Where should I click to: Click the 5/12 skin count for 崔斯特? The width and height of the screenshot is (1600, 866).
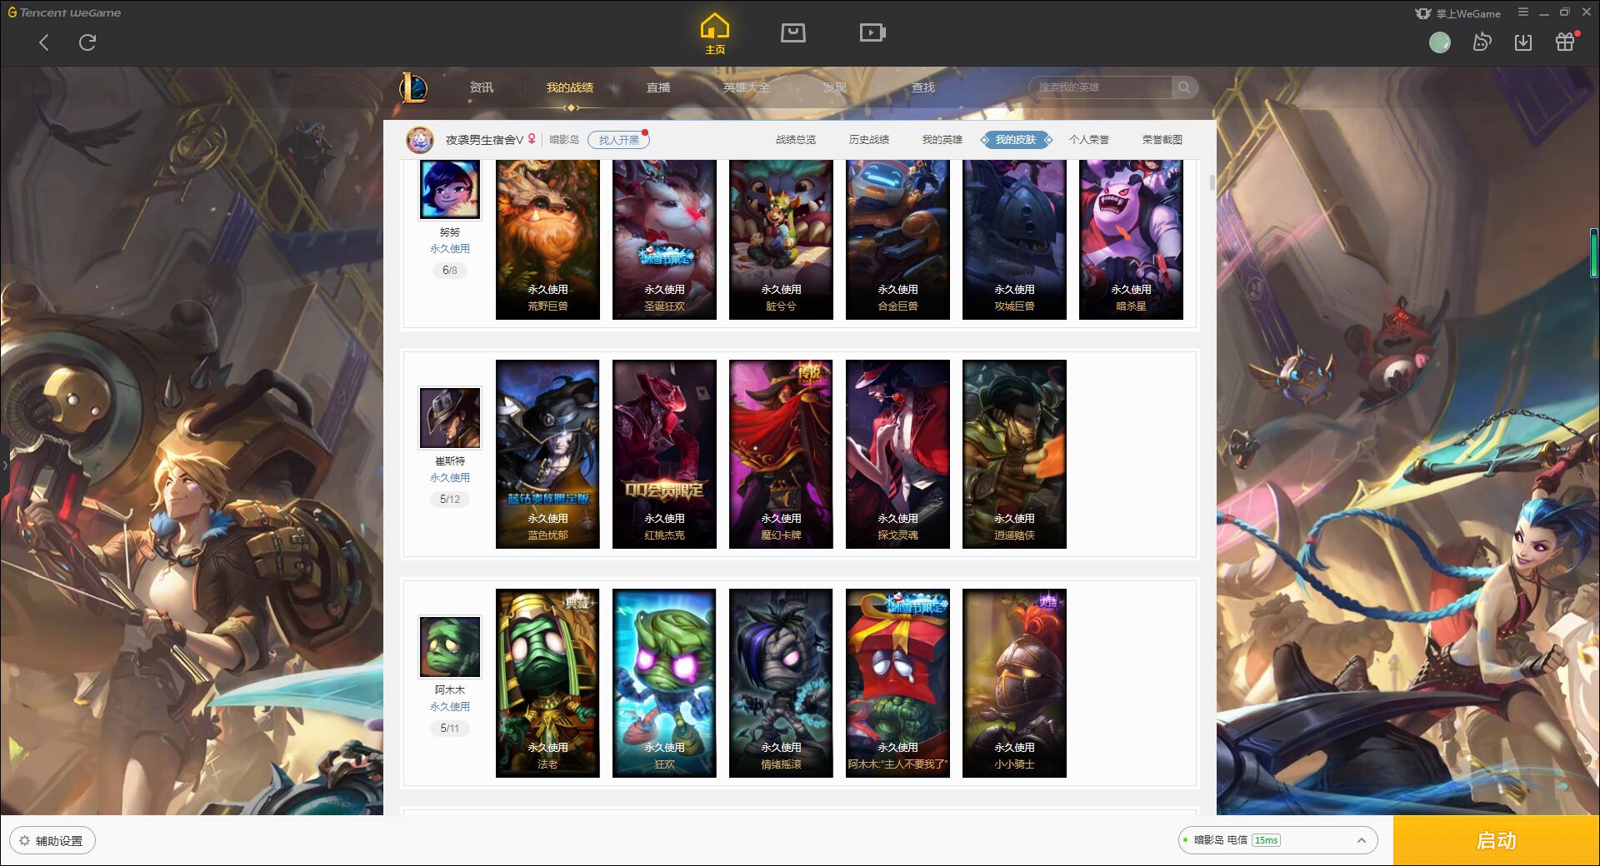450,500
